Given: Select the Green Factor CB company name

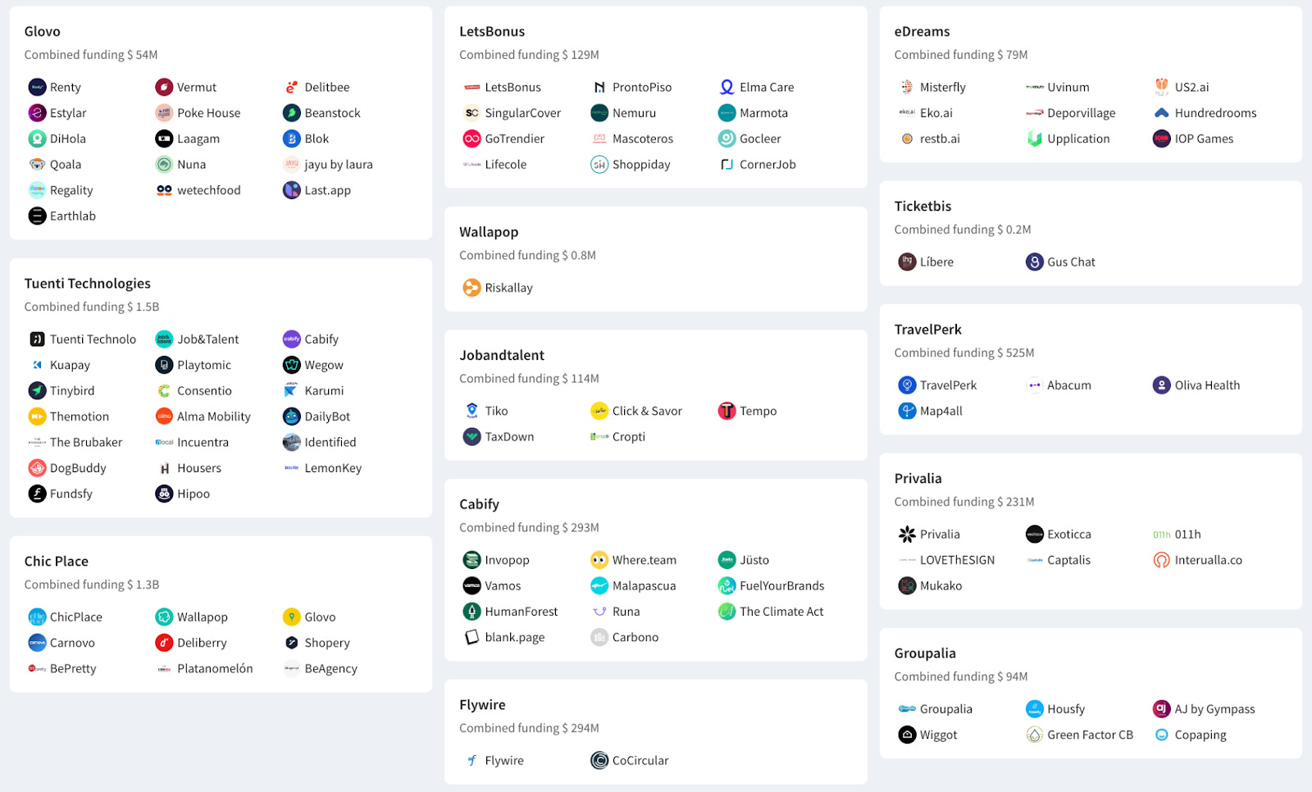Looking at the screenshot, I should point(1090,735).
